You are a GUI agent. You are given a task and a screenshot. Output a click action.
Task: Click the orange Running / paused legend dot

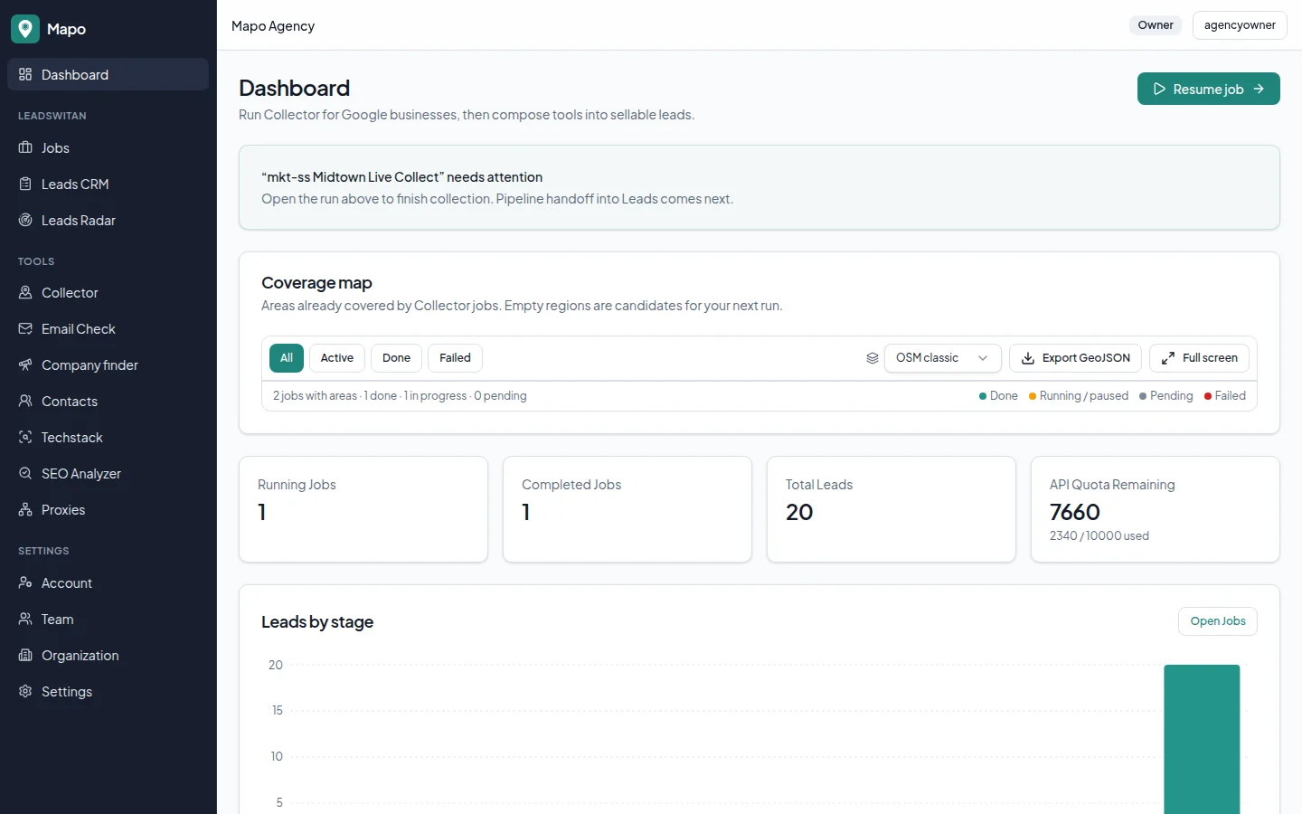point(1033,396)
